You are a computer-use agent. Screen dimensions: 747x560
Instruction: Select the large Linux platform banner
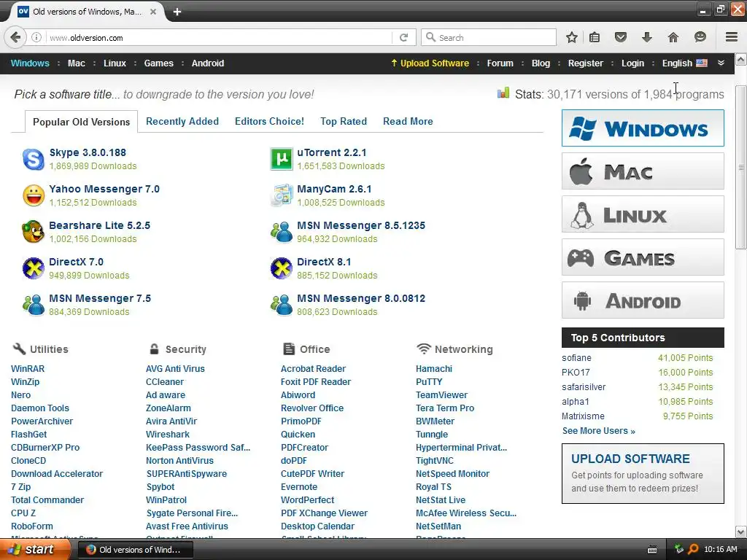(x=643, y=214)
